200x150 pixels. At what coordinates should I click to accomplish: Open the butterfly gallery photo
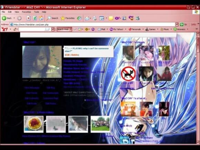(x=56, y=124)
